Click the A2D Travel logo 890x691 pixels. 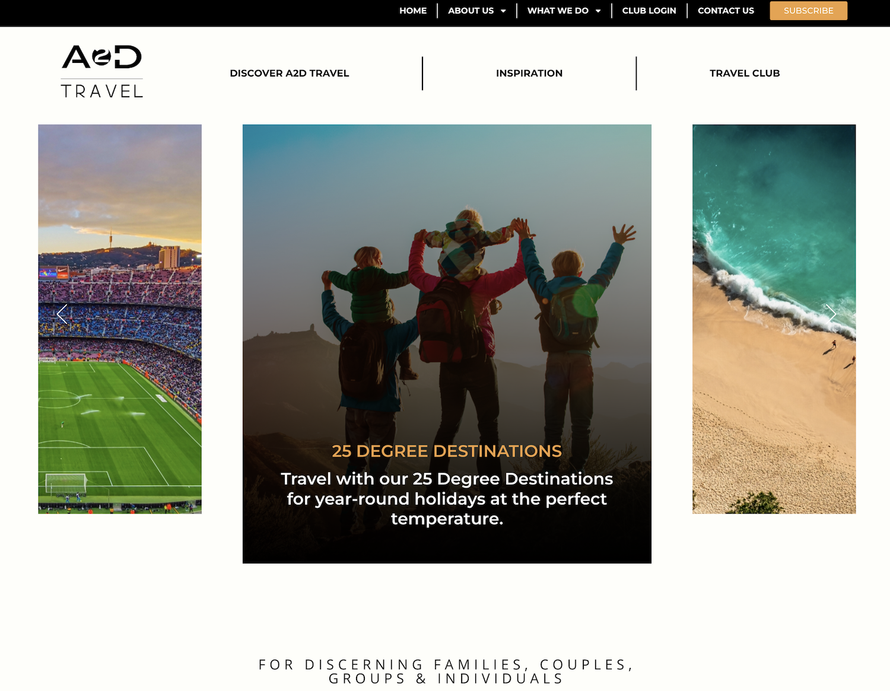[x=102, y=71]
